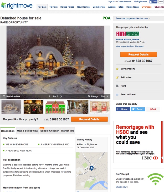164x192 pixels.
Task: Select House Prices in the top navigation
Action: click(x=67, y=7)
